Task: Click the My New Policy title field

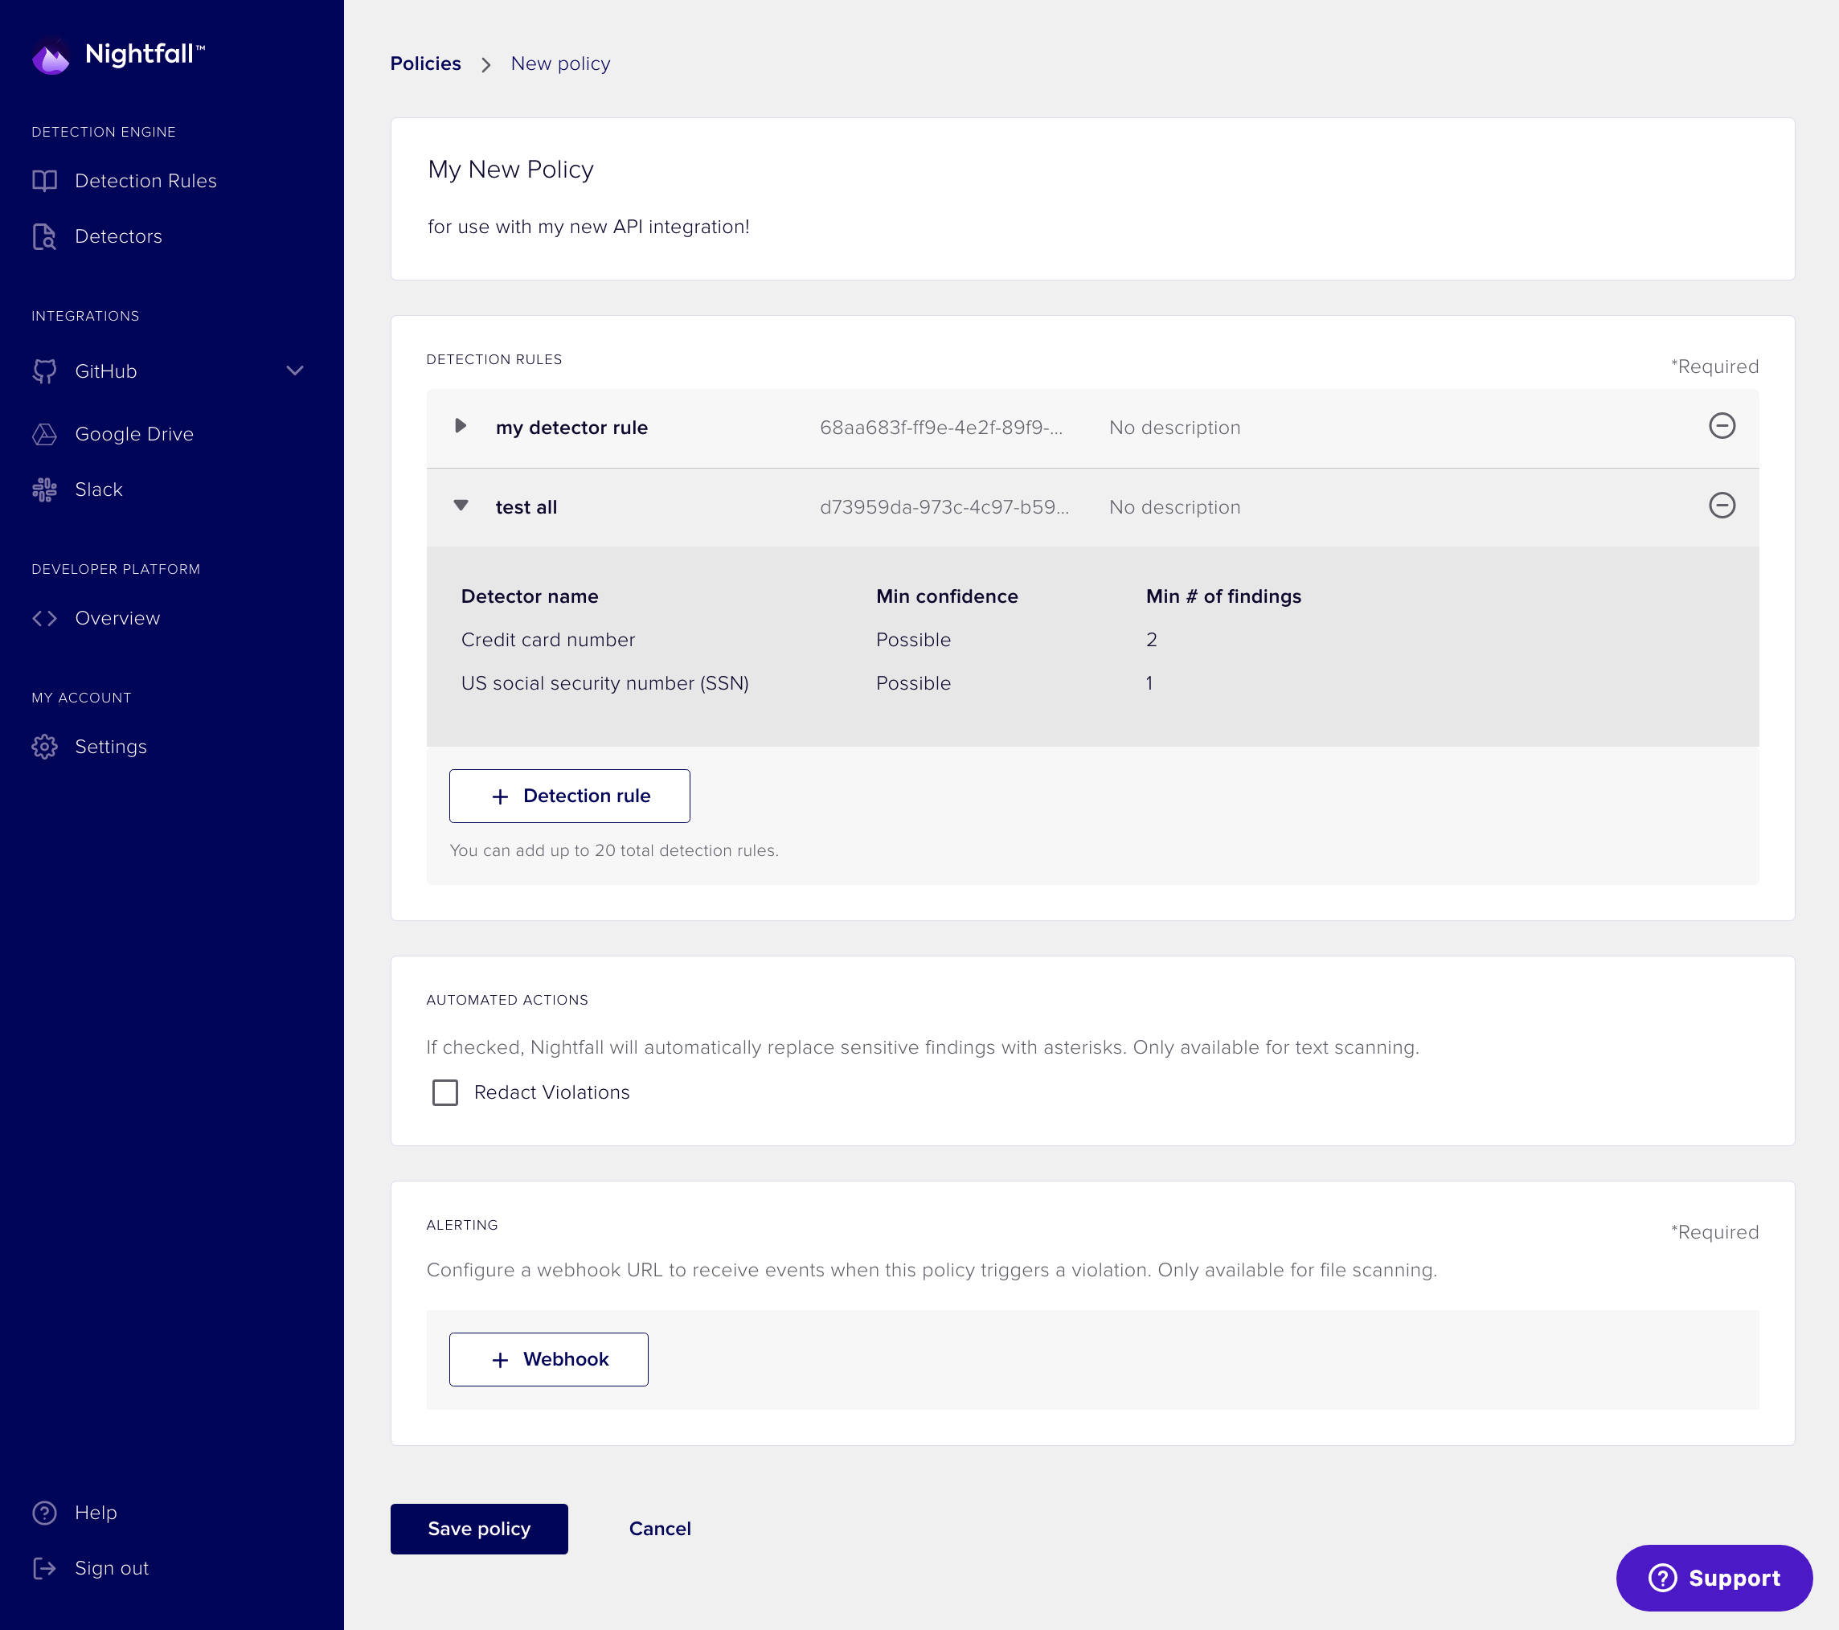Action: point(511,170)
